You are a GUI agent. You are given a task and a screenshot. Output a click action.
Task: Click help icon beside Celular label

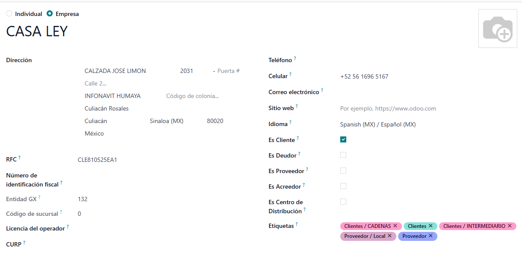pos(290,74)
